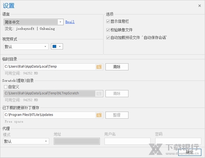Click the 汉化: jockeysoft | Gskening text

point(30,29)
